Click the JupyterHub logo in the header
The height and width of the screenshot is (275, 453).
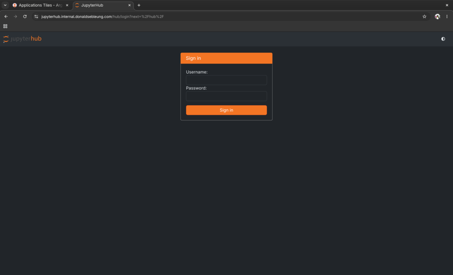coord(22,39)
